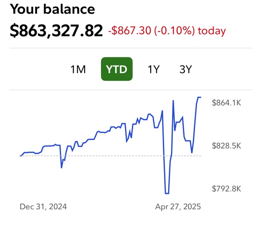Viewport: 262px width, 225px height.
Task: Select the YTD range tab
Action: tap(117, 69)
